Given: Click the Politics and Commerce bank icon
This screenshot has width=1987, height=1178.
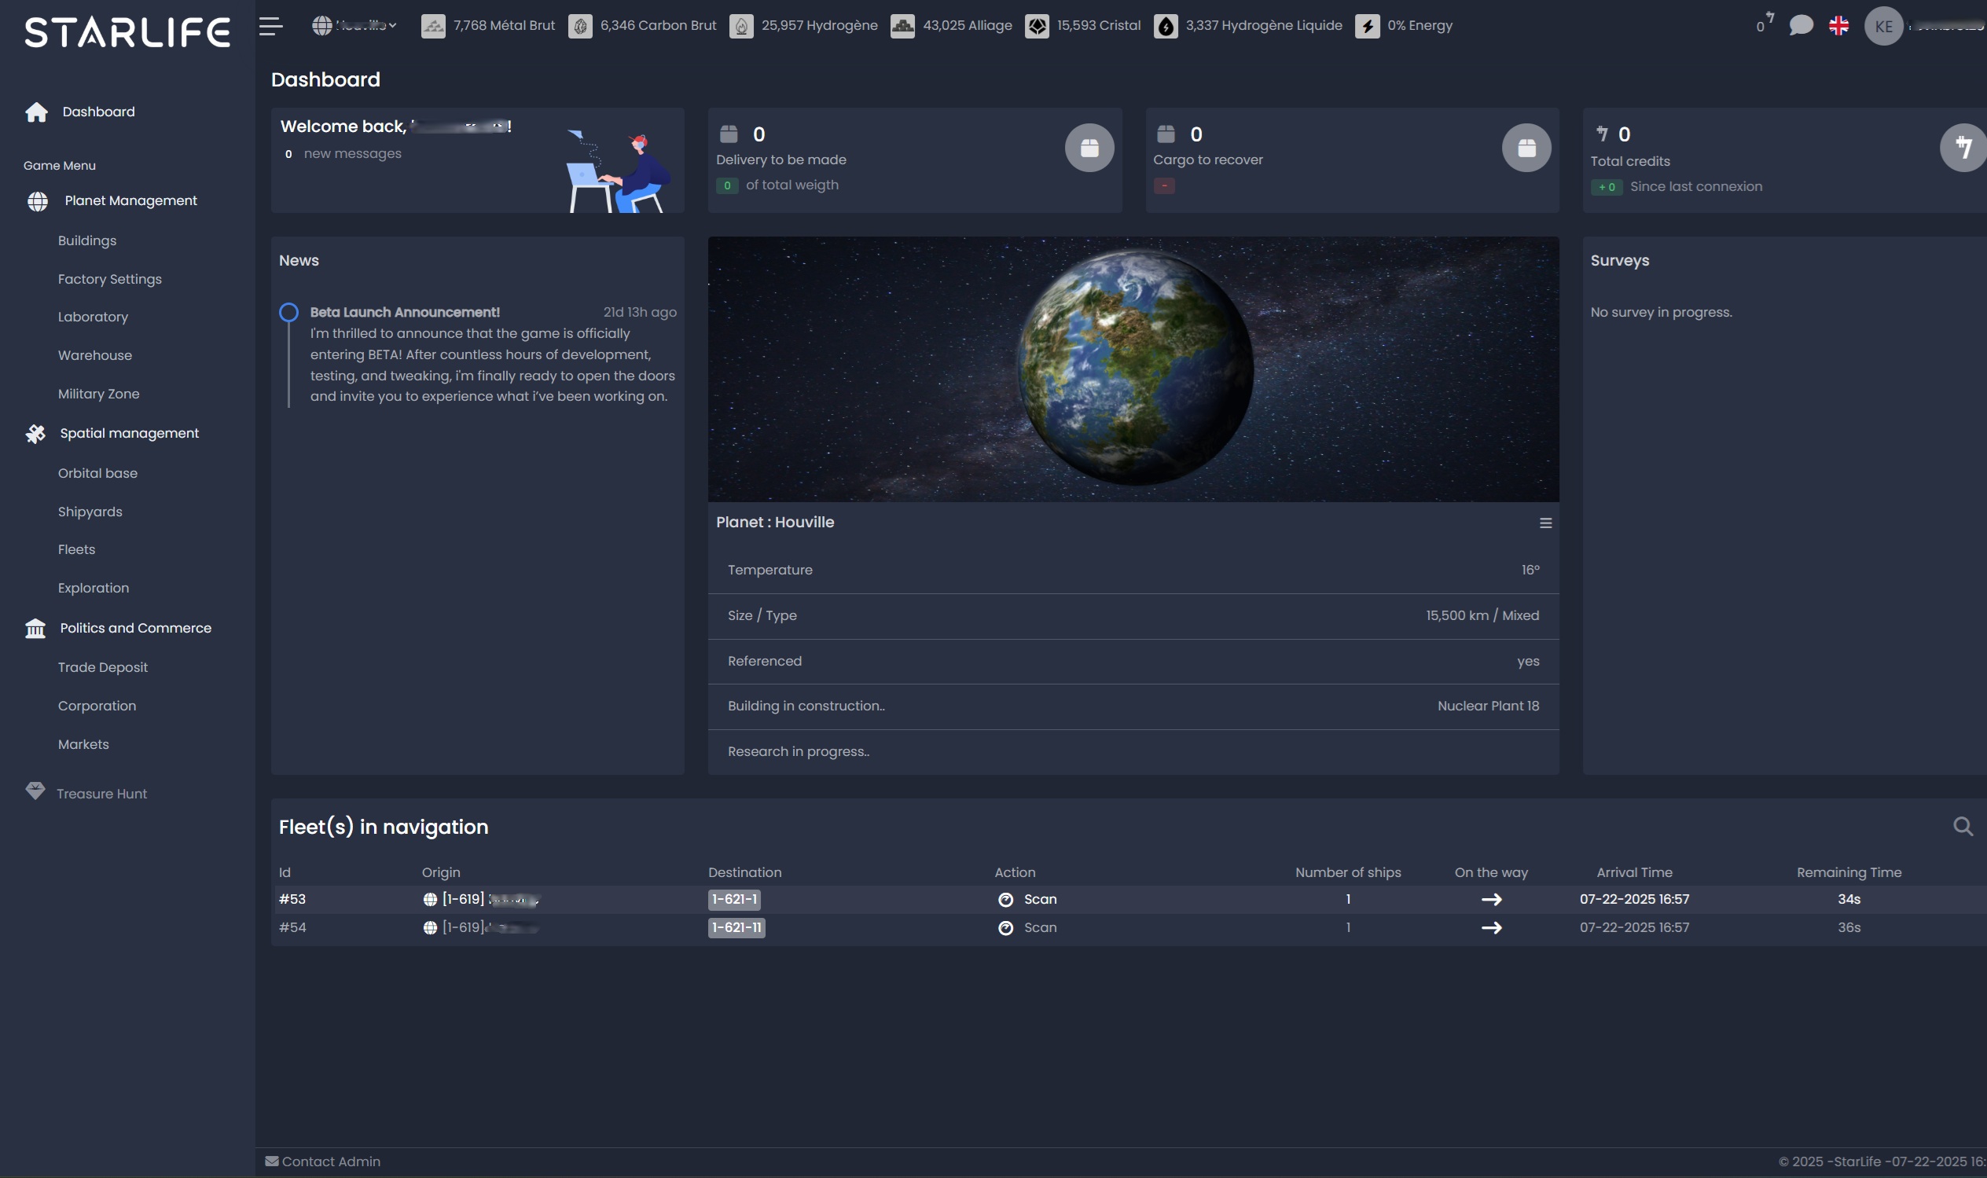Looking at the screenshot, I should tap(35, 629).
